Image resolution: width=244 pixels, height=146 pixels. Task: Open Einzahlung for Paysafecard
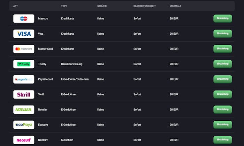(222, 79)
